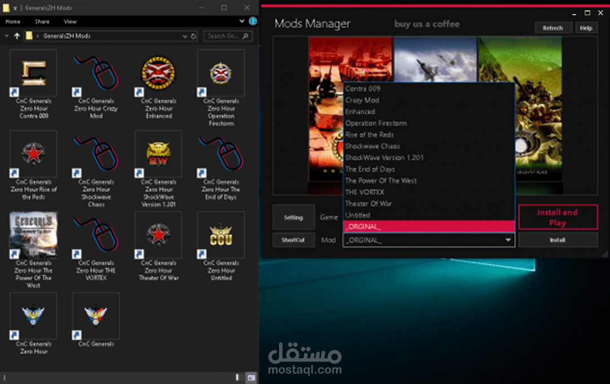The width and height of the screenshot is (610, 384).
Task: Click the Help button in Mods Manager
Action: [586, 28]
